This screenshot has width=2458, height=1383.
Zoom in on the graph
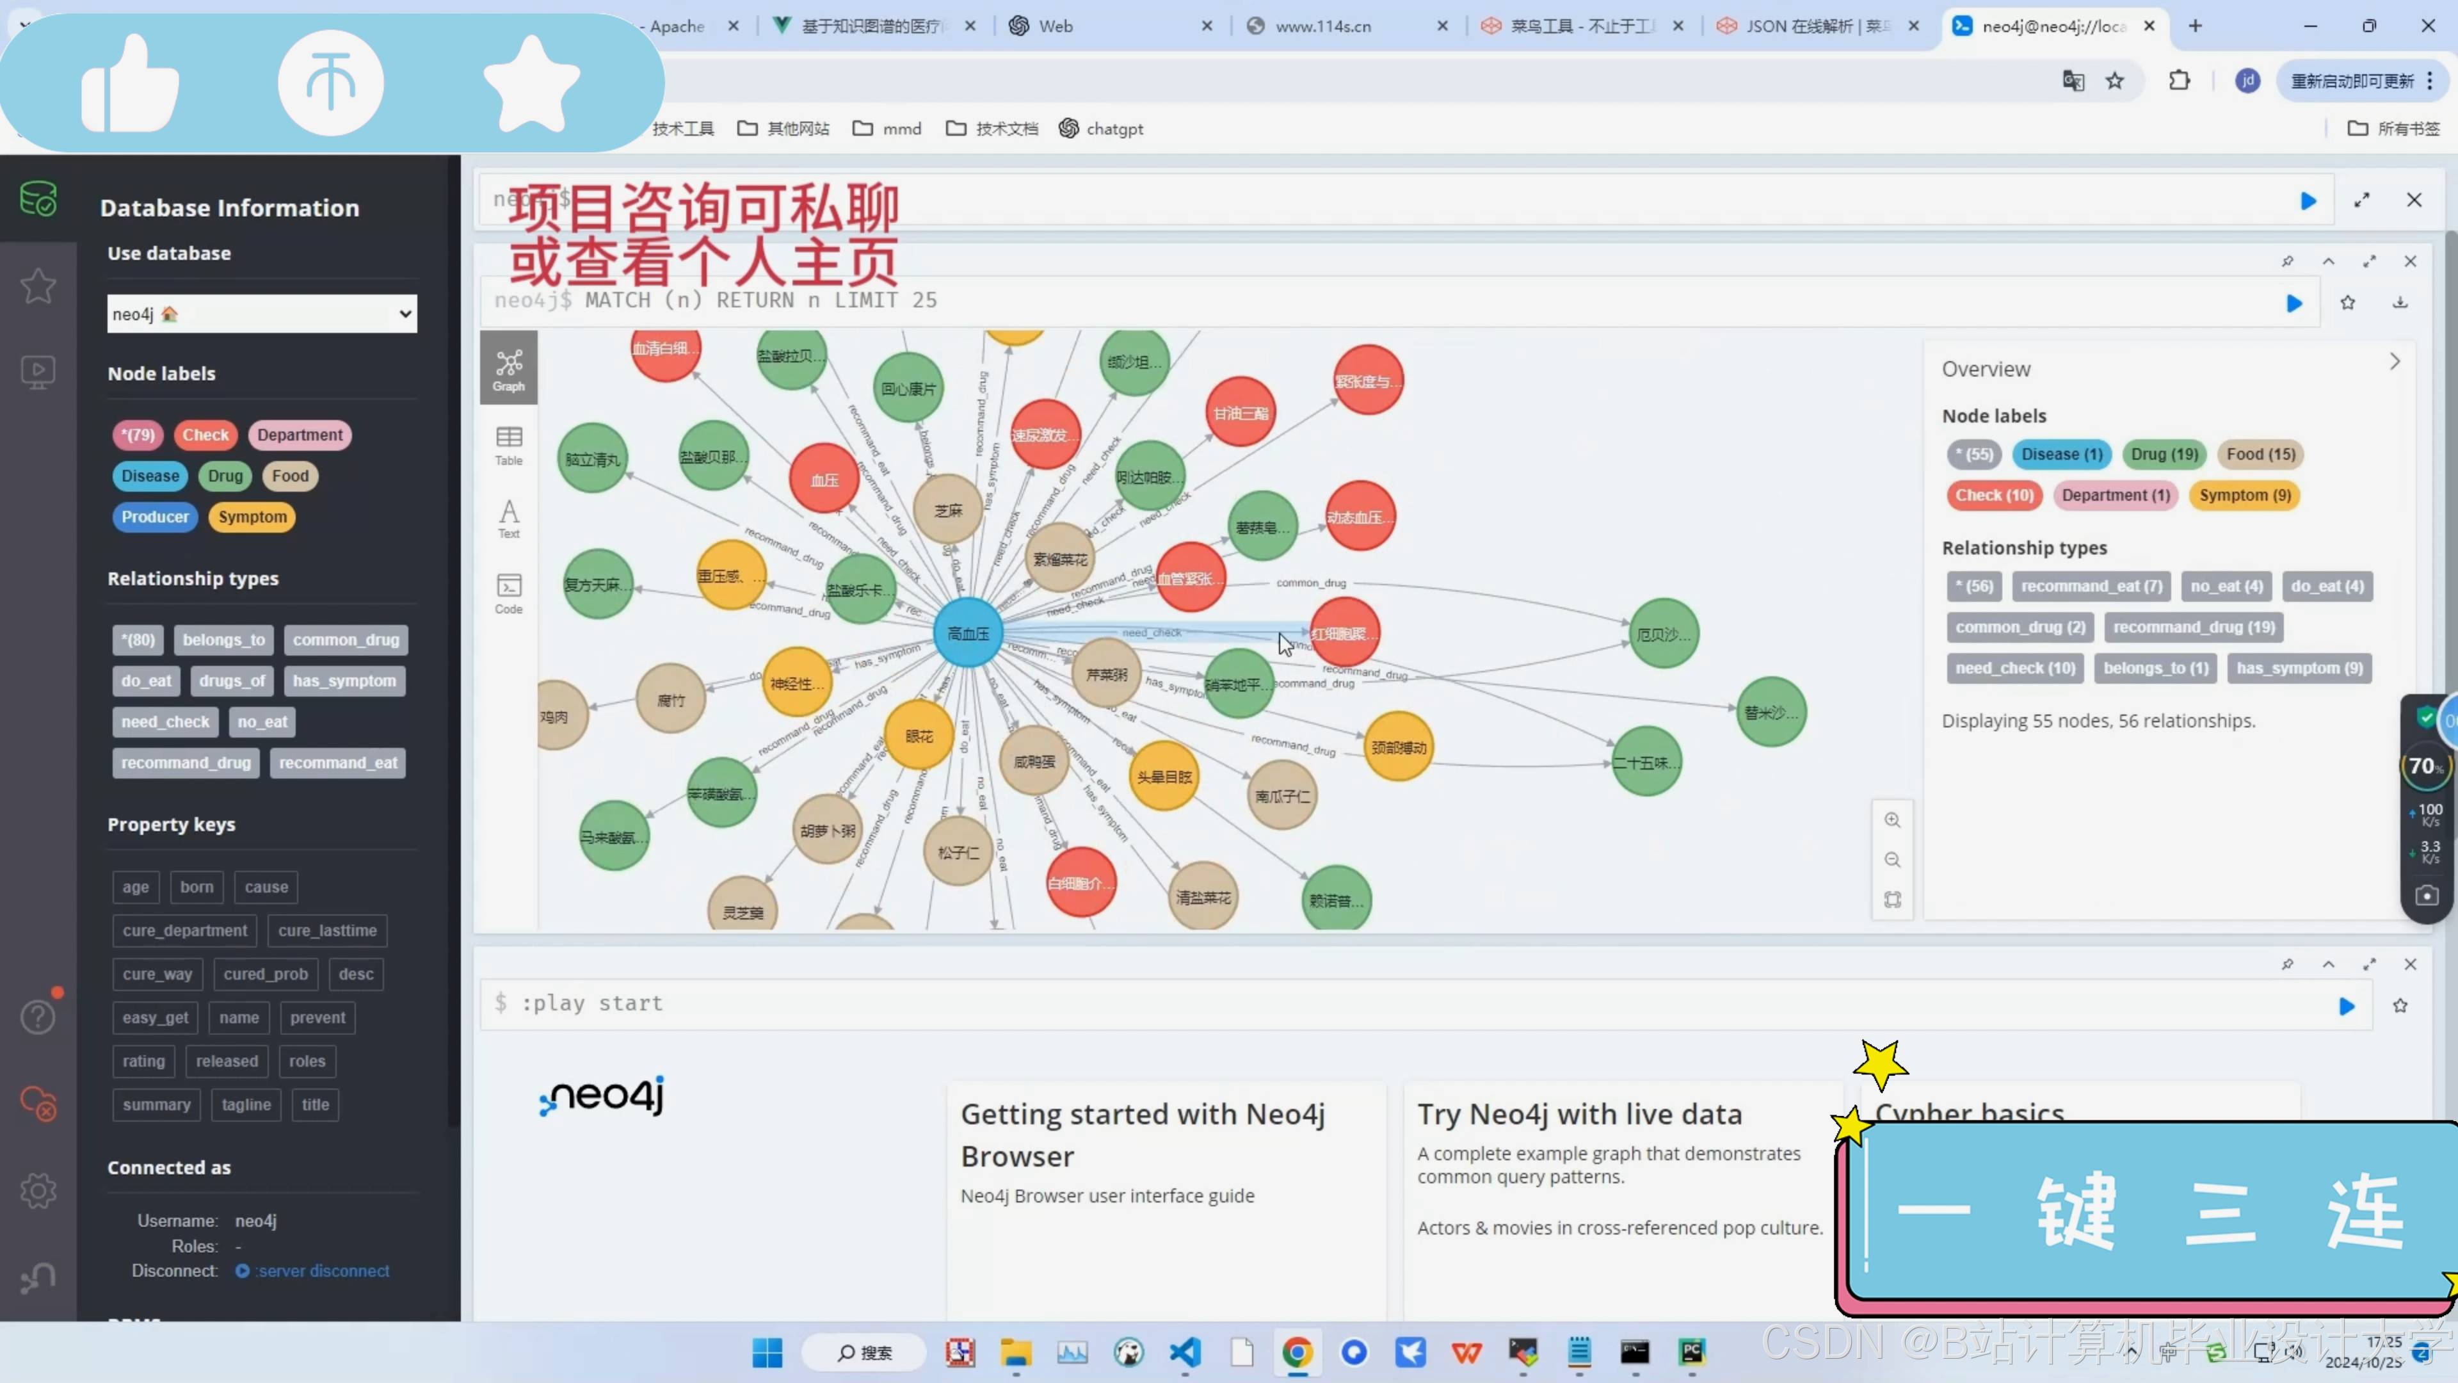point(1892,820)
